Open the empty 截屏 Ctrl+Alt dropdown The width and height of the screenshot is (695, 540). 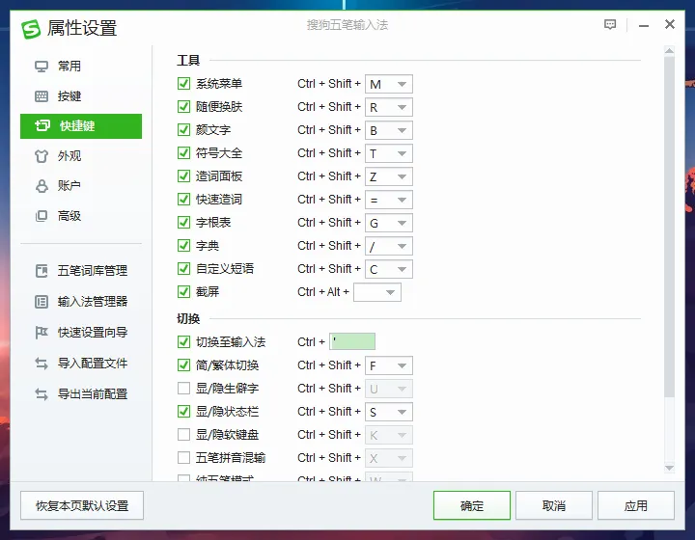pos(377,292)
